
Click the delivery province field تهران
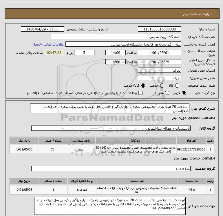(x=159, y=70)
